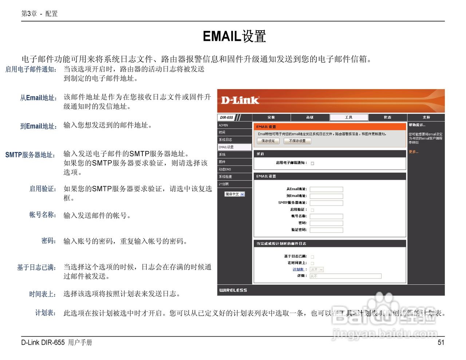This screenshot has width=466, height=360.
Task: Click the blue 密码 manual label
Action: coord(49,241)
